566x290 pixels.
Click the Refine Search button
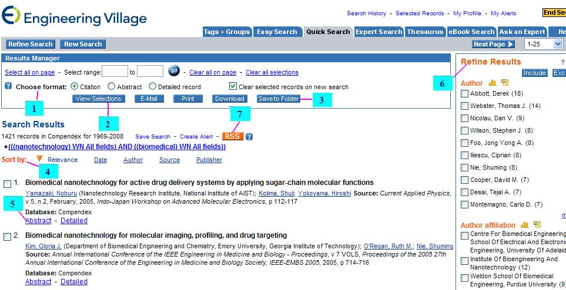(31, 44)
